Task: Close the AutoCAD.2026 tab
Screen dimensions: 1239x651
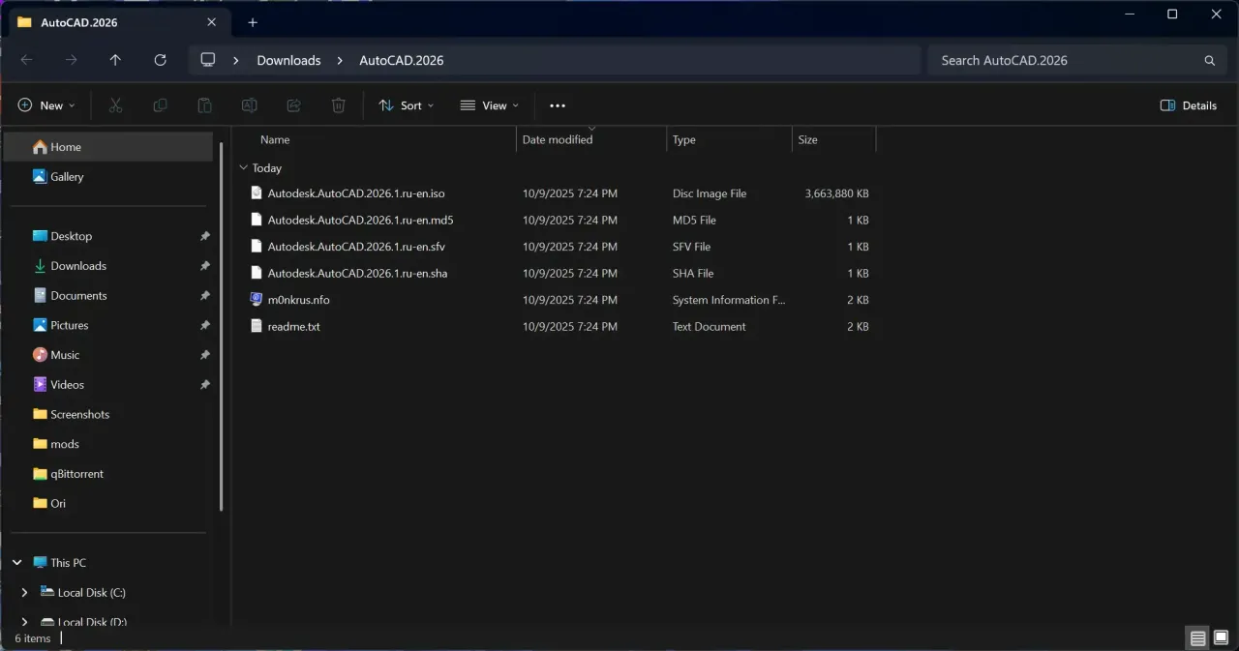Action: 211,22
